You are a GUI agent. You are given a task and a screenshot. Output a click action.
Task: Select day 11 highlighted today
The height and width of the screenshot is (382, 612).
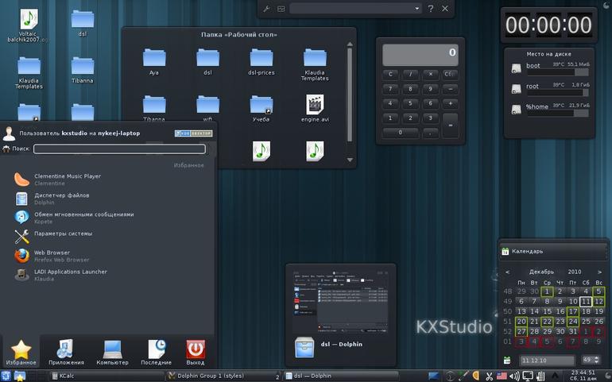tap(586, 302)
